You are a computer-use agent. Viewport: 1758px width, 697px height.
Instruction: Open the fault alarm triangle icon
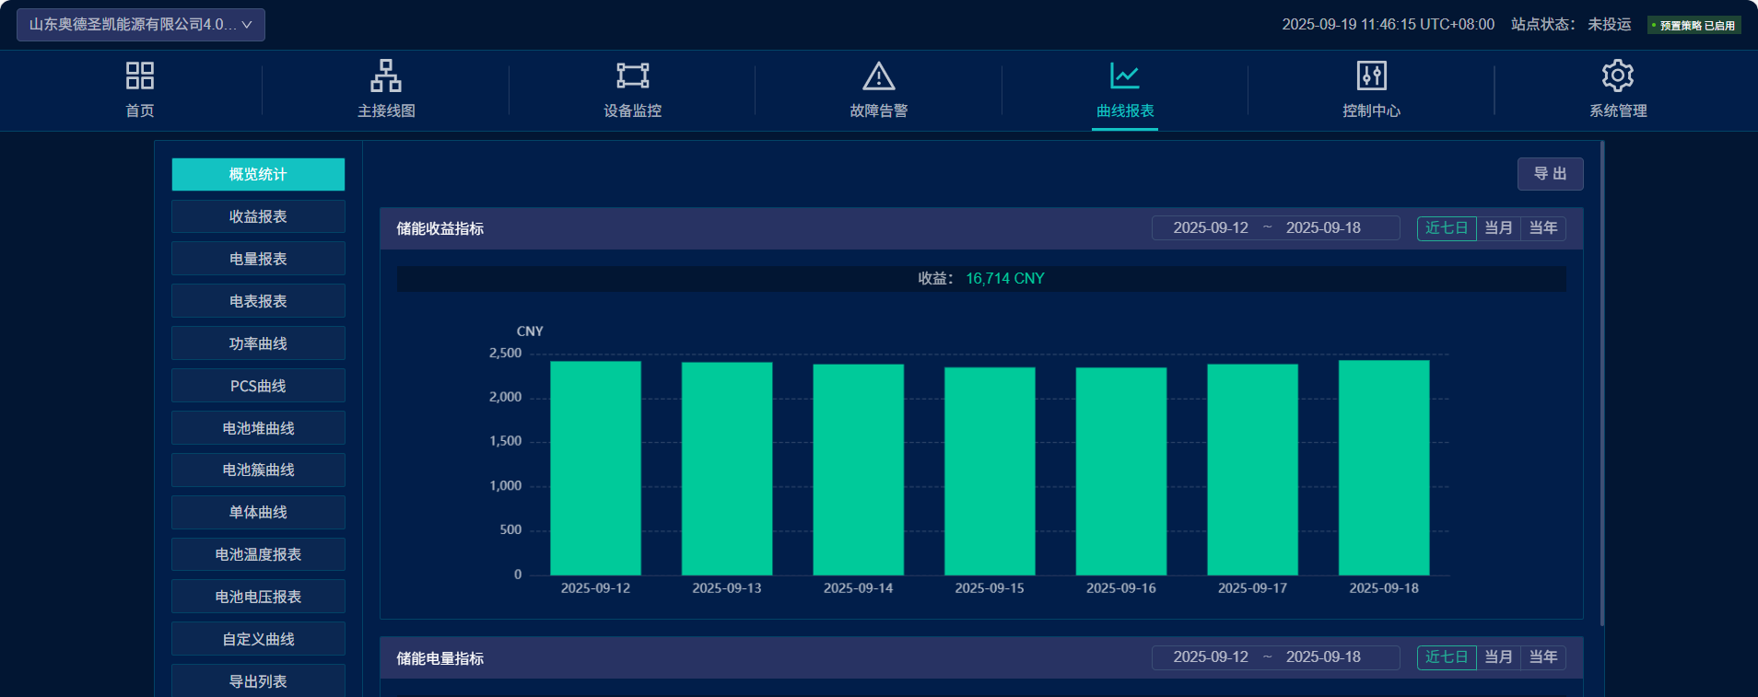[x=878, y=76]
